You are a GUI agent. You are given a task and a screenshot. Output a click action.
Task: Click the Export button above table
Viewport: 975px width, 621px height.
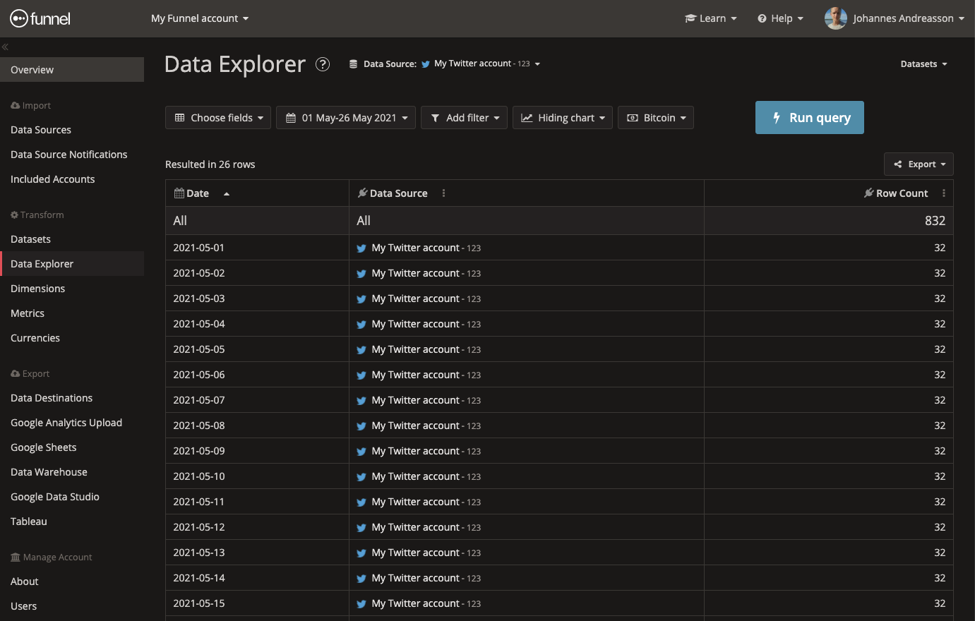[x=919, y=164]
